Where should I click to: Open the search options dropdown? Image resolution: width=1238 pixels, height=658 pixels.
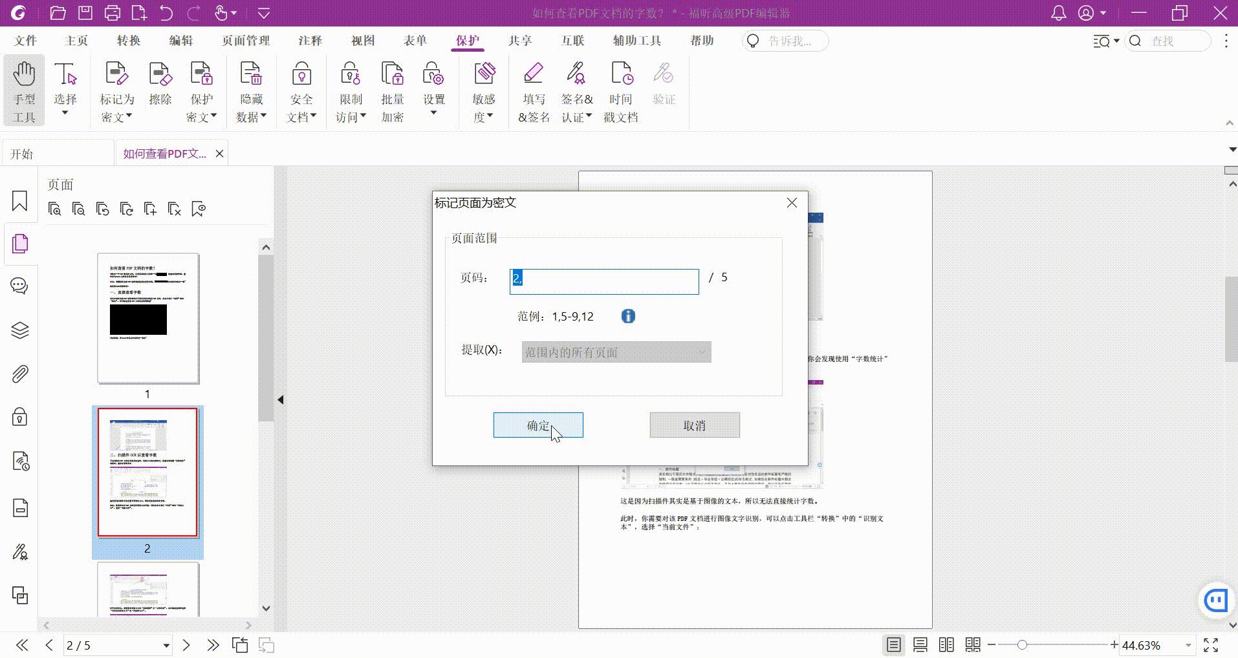point(1105,41)
